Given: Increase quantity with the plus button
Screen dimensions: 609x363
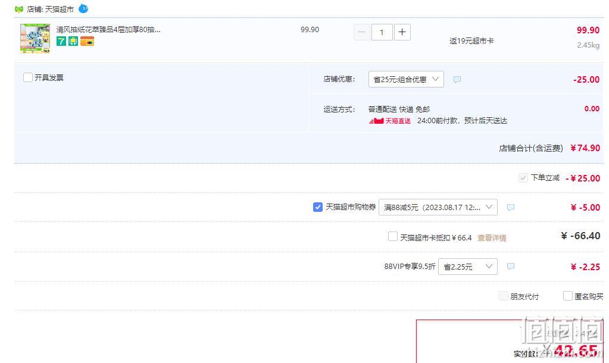Looking at the screenshot, I should pos(402,32).
